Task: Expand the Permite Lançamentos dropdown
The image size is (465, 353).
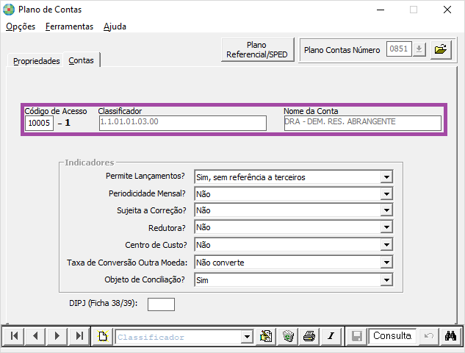Action: tap(386, 177)
